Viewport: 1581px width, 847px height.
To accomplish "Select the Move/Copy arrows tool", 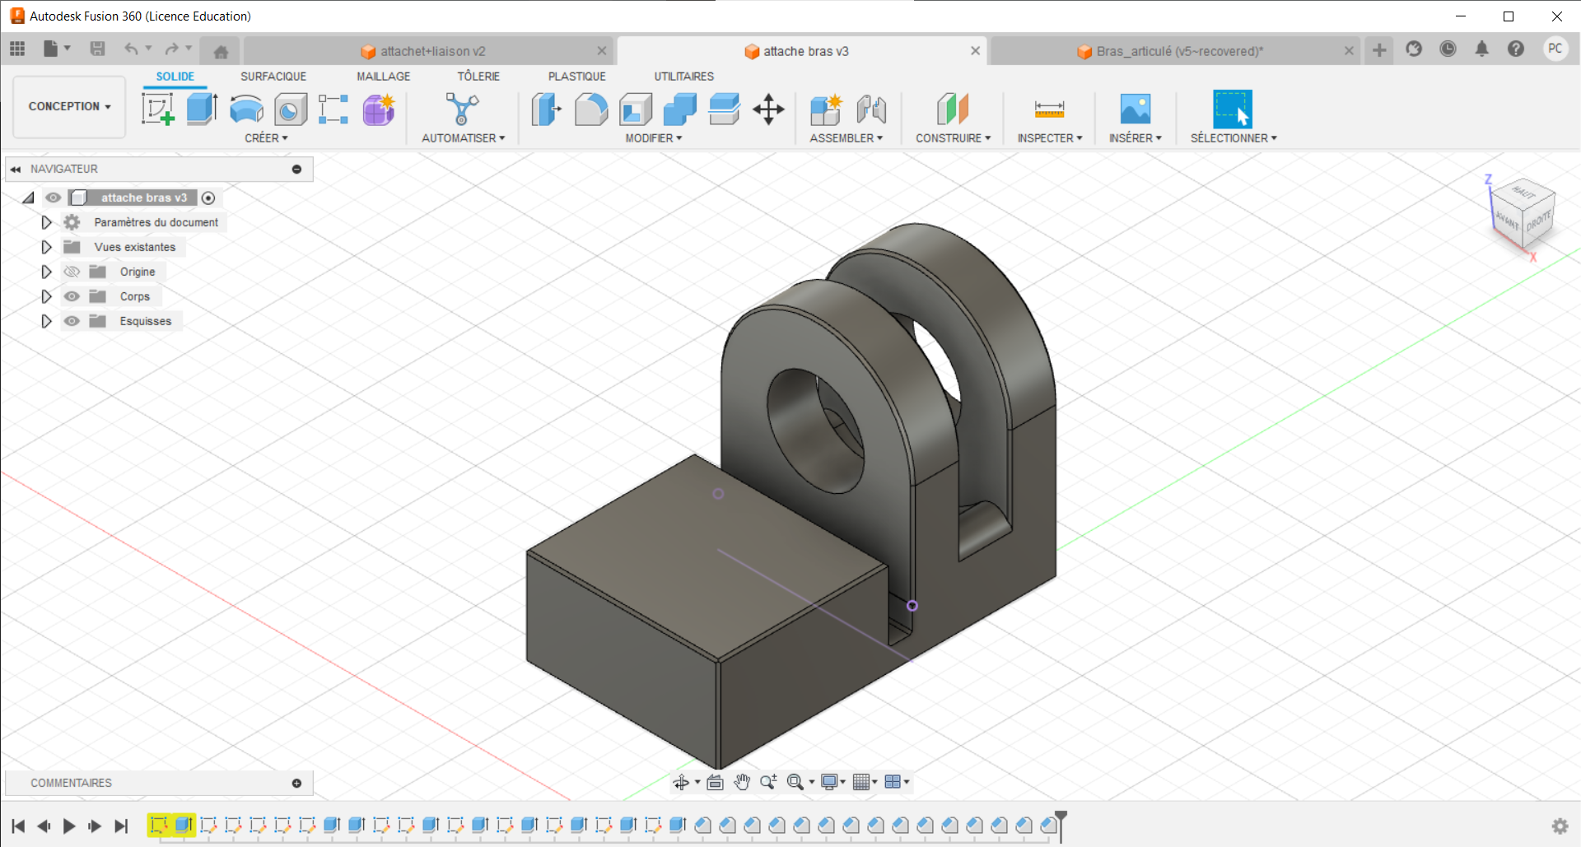I will coord(768,109).
